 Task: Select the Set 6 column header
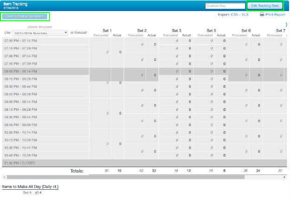(246, 30)
